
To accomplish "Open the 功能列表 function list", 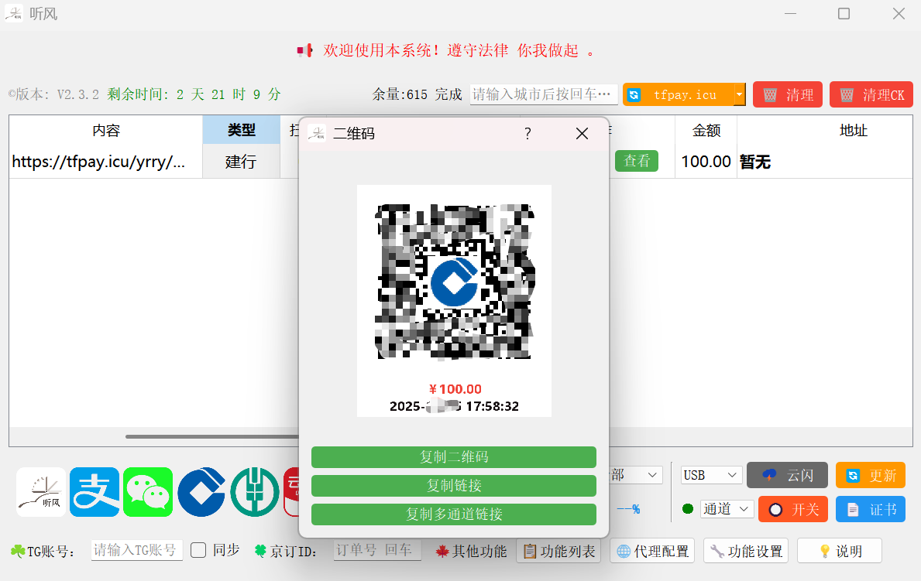I will click(x=558, y=551).
